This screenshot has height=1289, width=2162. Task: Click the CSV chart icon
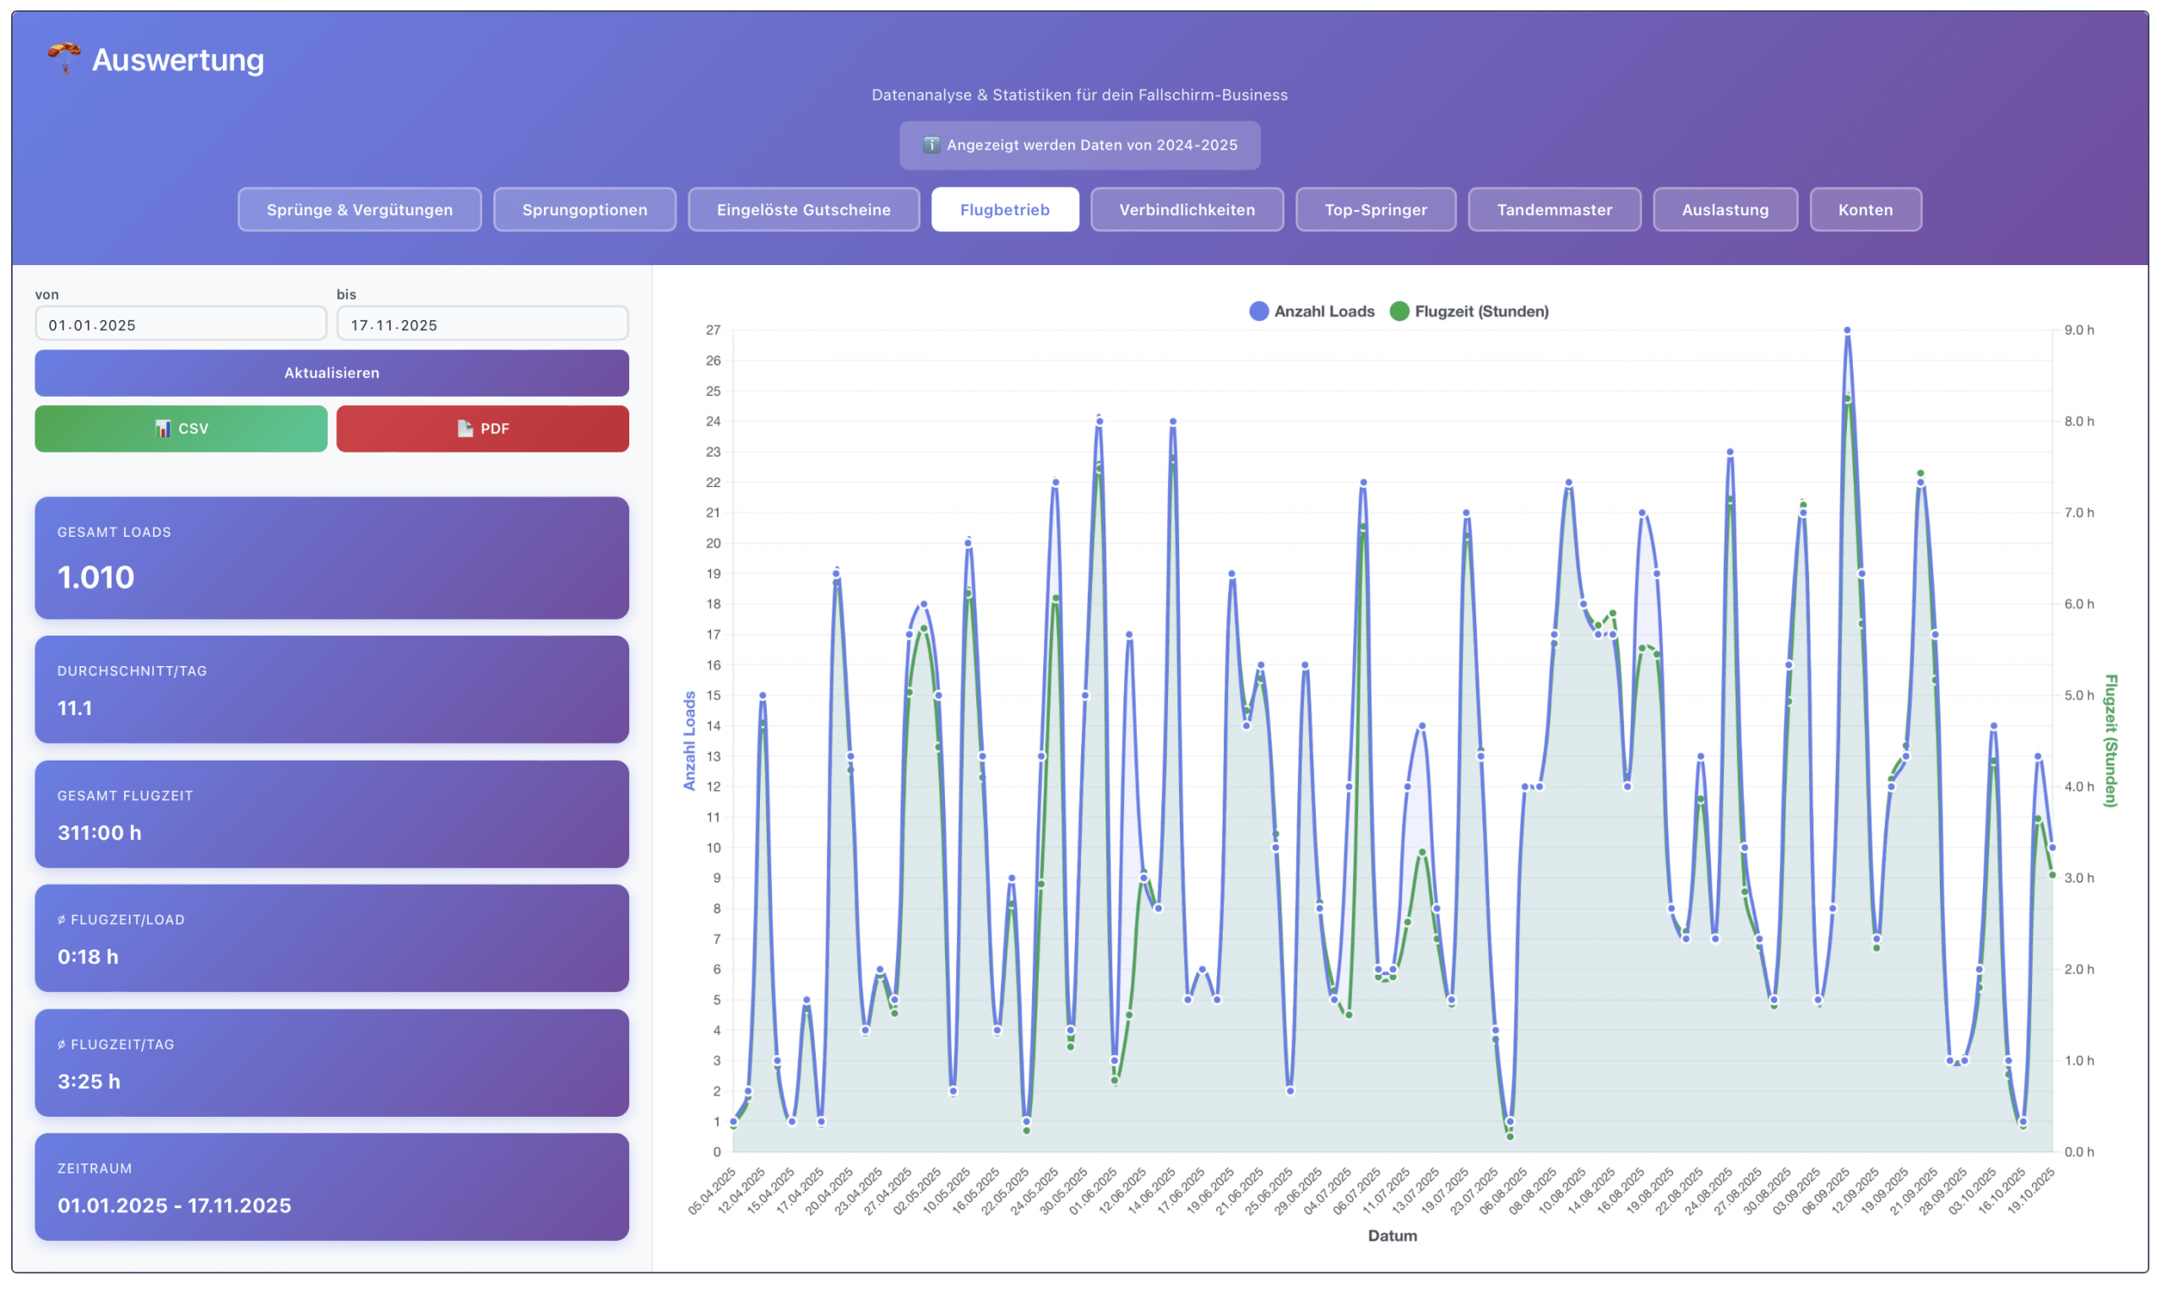tap(162, 428)
